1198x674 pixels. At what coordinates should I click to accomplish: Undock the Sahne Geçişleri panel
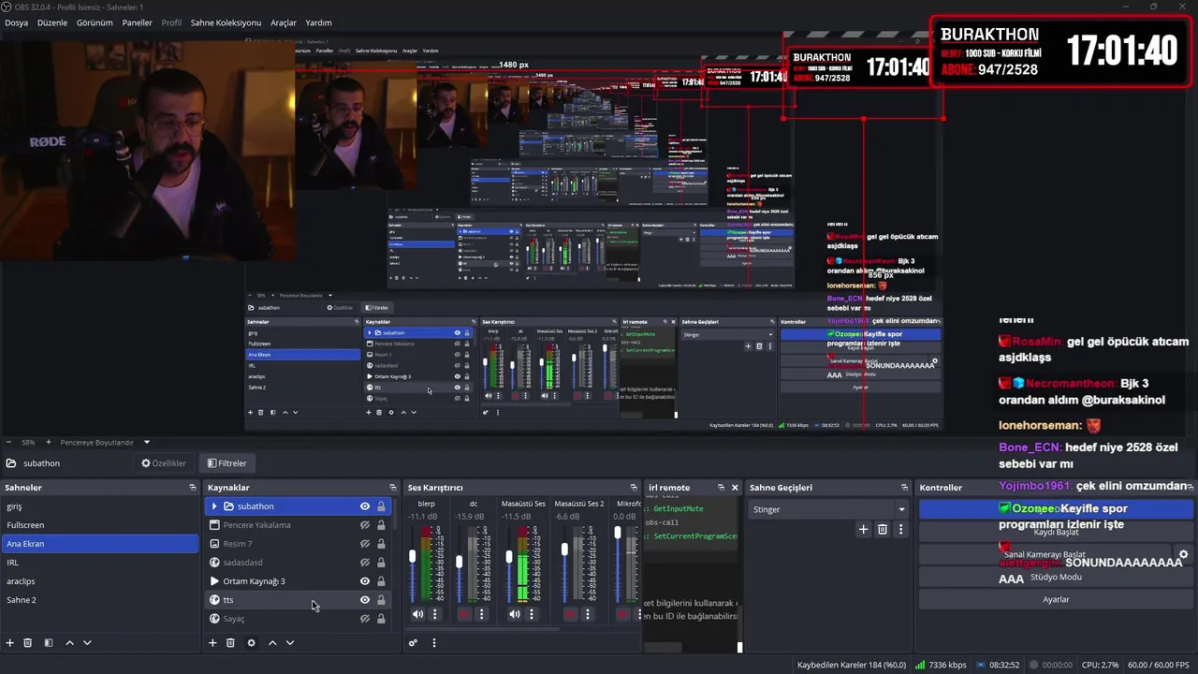coord(904,488)
